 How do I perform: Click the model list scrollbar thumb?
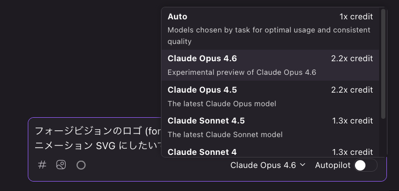[x=383, y=64]
